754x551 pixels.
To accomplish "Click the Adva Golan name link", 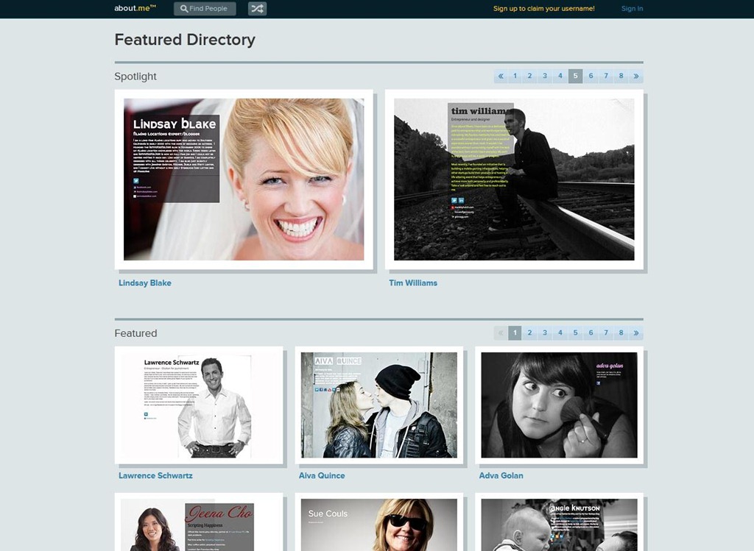I will [501, 476].
